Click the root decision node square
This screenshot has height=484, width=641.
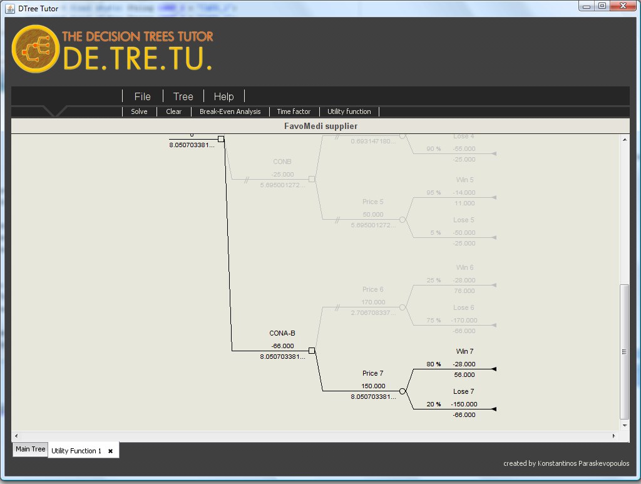[221, 139]
